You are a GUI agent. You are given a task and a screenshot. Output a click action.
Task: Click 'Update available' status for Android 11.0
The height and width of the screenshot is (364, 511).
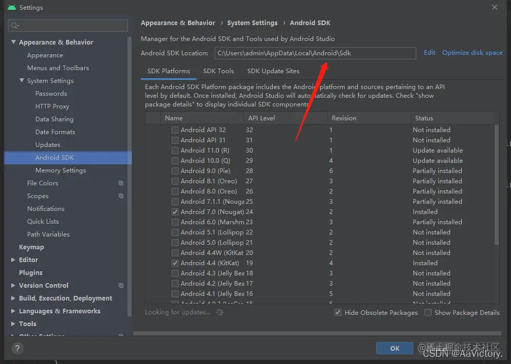click(x=438, y=150)
